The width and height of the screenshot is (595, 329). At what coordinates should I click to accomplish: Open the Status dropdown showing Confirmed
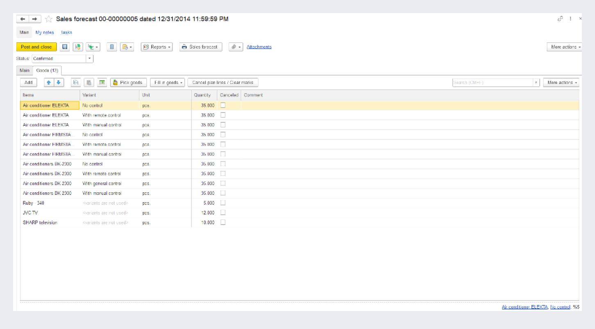coord(90,59)
